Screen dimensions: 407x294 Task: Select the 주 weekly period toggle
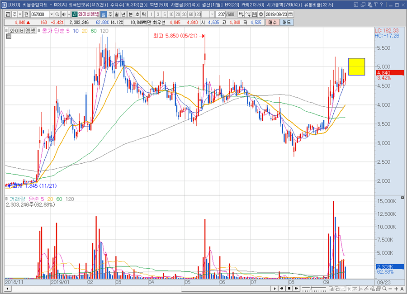pos(110,14)
